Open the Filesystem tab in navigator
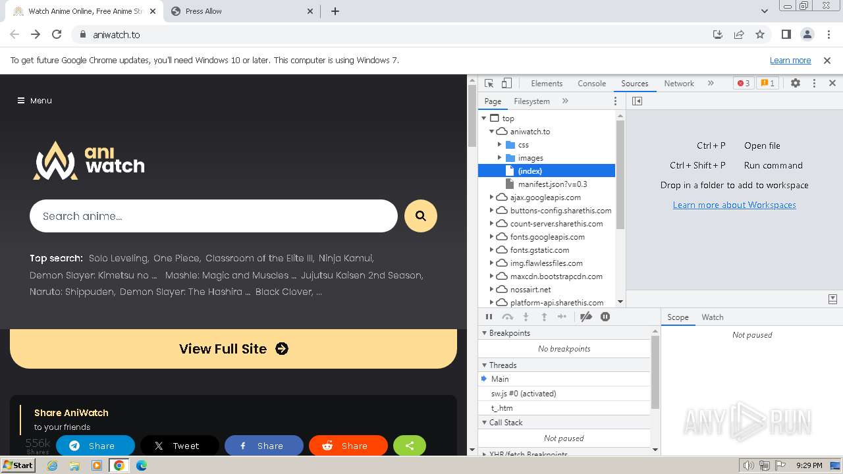Viewport: 843px width, 474px height. pos(531,101)
